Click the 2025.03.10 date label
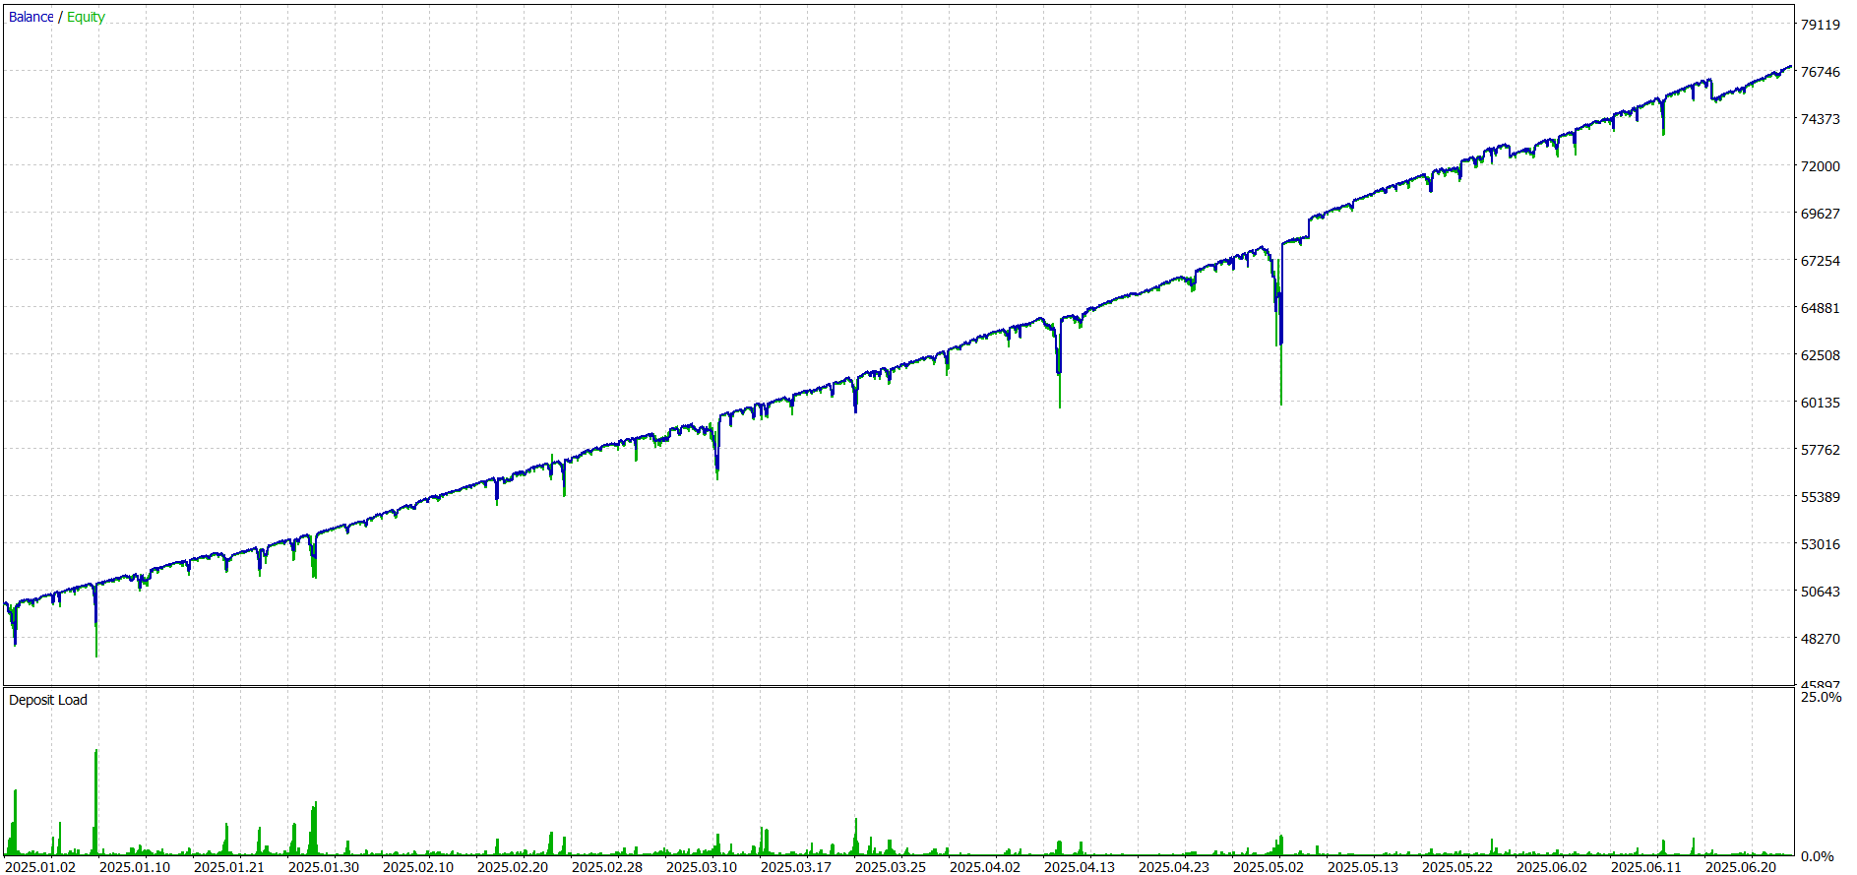Image resolution: width=1857 pixels, height=875 pixels. [x=702, y=867]
